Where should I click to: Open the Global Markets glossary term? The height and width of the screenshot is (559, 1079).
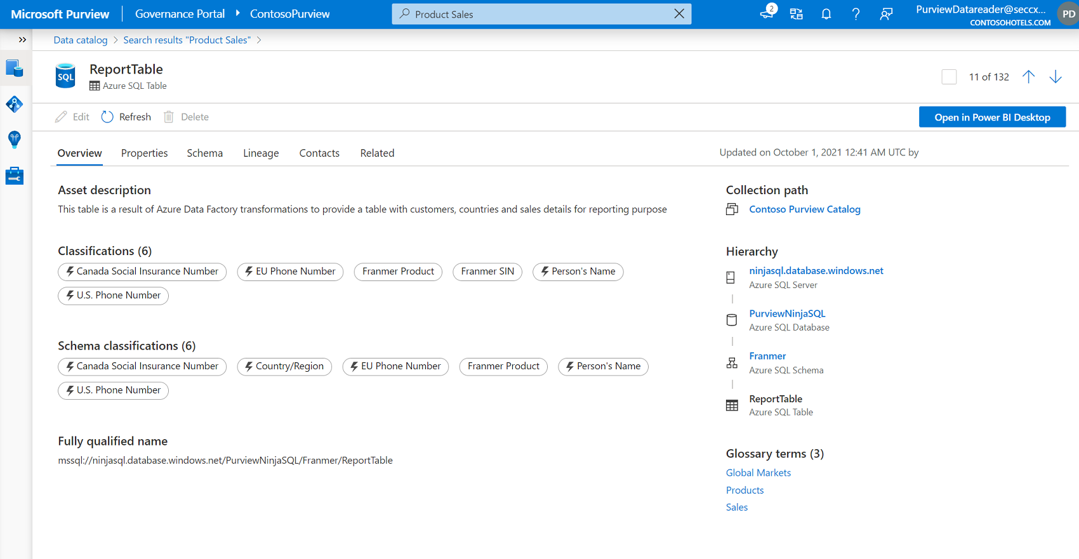pyautogui.click(x=758, y=473)
